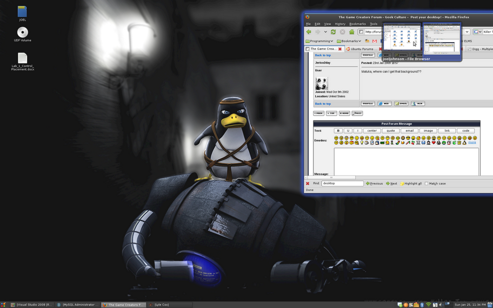Viewport: 493px width, 308px height.
Task: Reload the page in Firefox
Action: [x=334, y=32]
